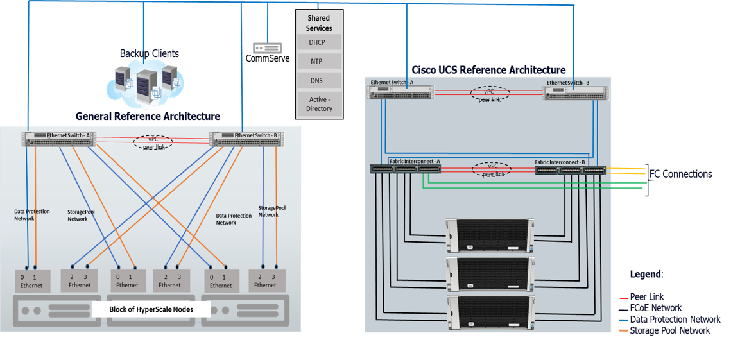
Task: Click the Block of HyperScale Nodes label
Action: [151, 309]
